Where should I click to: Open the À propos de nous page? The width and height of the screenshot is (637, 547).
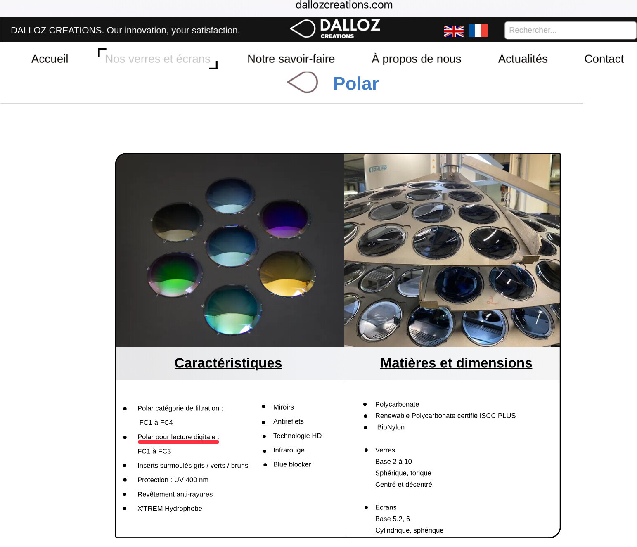416,59
